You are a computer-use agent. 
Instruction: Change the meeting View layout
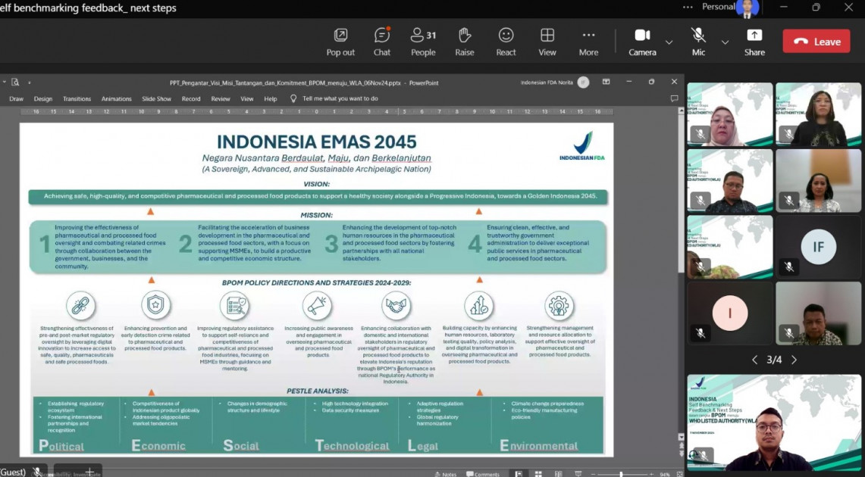pyautogui.click(x=547, y=42)
